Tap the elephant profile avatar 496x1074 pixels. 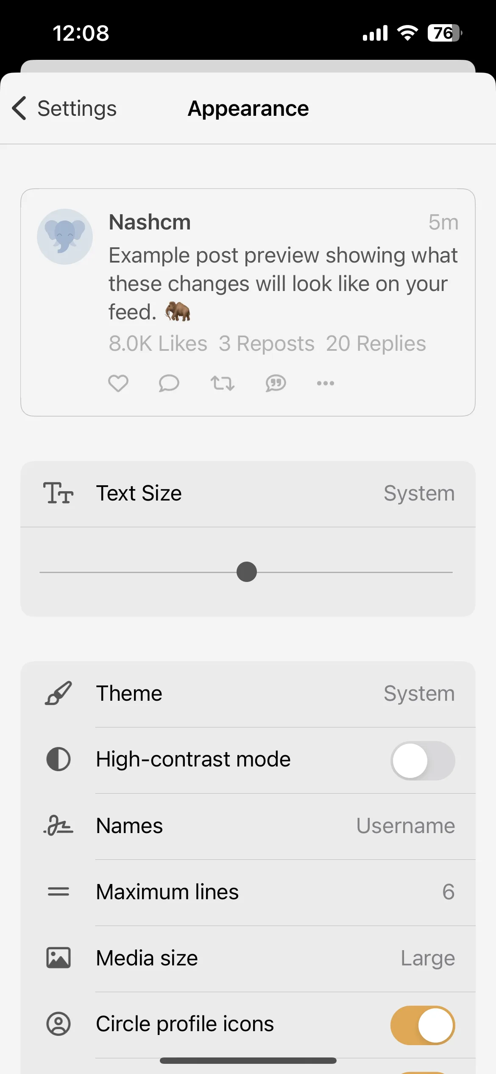[x=65, y=237]
